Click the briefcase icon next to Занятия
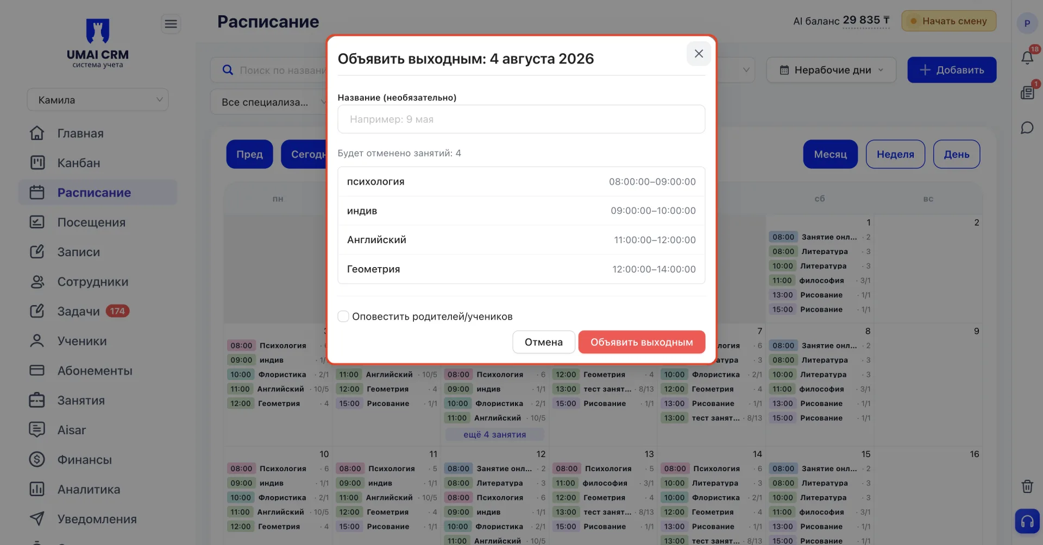Image resolution: width=1043 pixels, height=545 pixels. point(37,400)
